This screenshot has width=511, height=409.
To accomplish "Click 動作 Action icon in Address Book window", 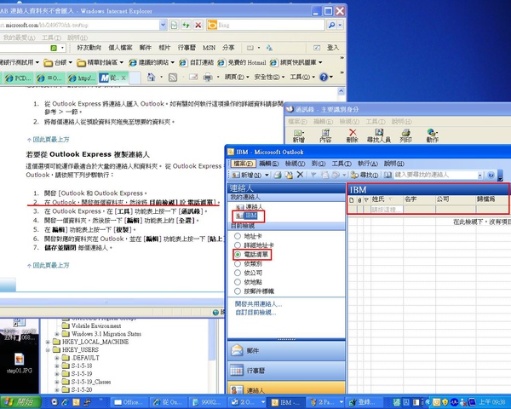I will tap(433, 135).
